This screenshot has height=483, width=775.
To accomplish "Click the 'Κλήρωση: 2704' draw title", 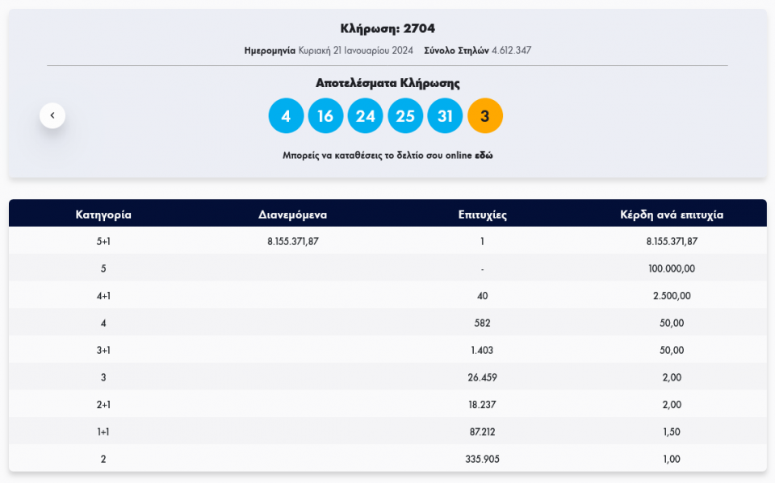I will coord(387,29).
